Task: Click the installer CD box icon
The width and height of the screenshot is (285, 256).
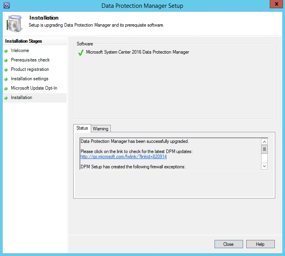Action: coord(14,23)
